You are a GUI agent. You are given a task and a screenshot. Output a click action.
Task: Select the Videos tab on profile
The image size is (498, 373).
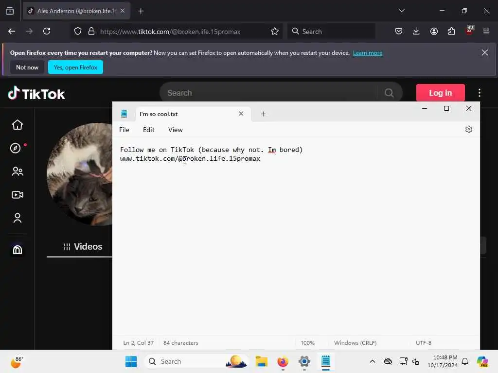pyautogui.click(x=83, y=246)
